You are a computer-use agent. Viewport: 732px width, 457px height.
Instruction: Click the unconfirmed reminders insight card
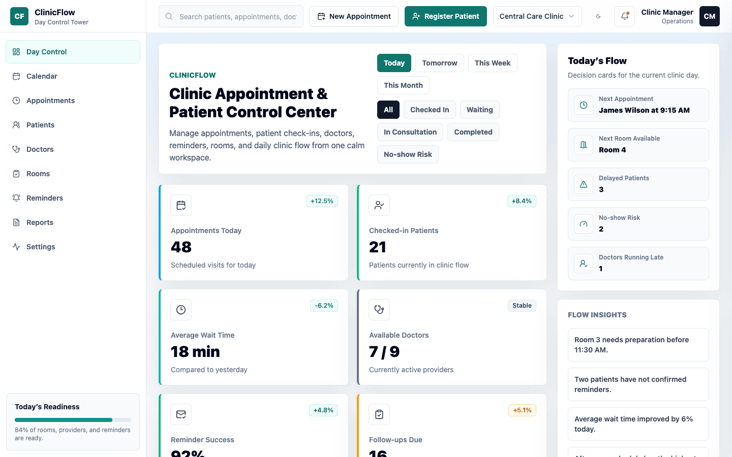(x=638, y=384)
